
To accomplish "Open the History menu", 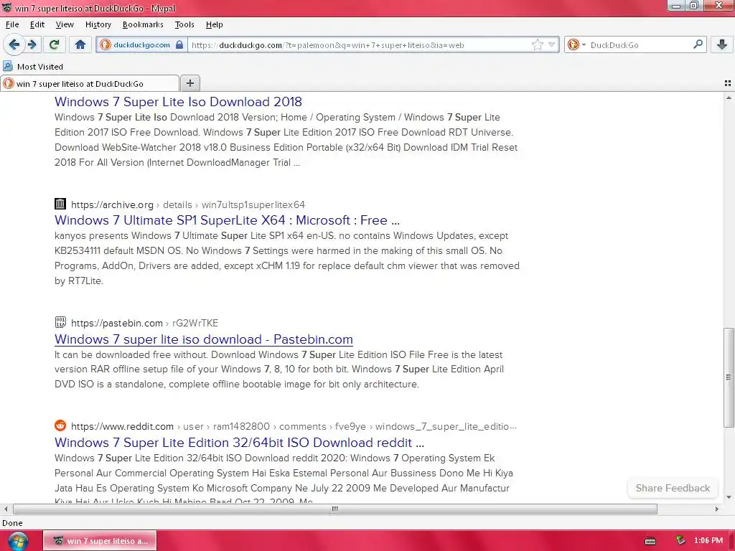I will coord(98,24).
